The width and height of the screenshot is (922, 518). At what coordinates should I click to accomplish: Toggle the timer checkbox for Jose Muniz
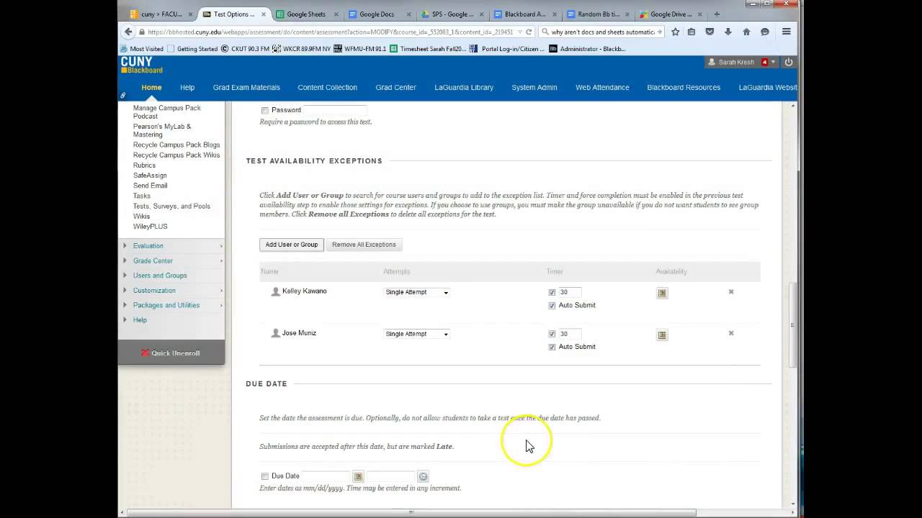coord(552,334)
